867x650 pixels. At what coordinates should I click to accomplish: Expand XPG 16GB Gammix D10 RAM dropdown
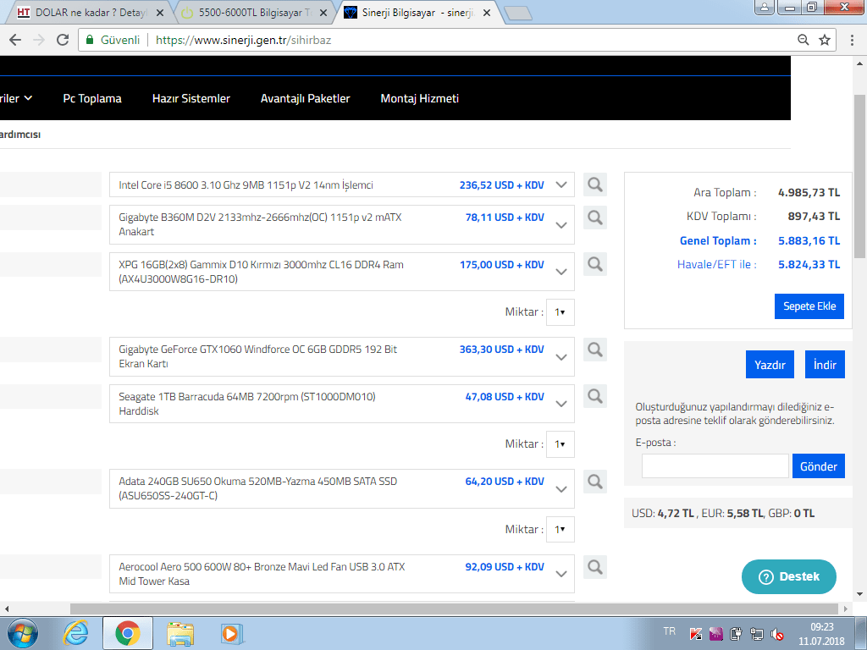click(561, 272)
